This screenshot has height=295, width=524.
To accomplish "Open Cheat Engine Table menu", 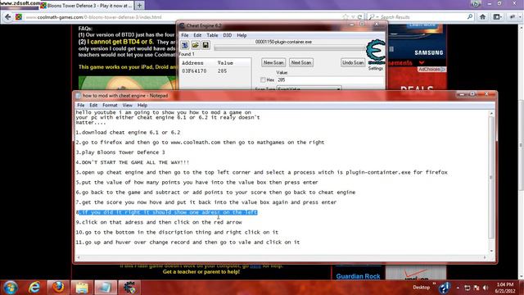I will click(x=212, y=35).
